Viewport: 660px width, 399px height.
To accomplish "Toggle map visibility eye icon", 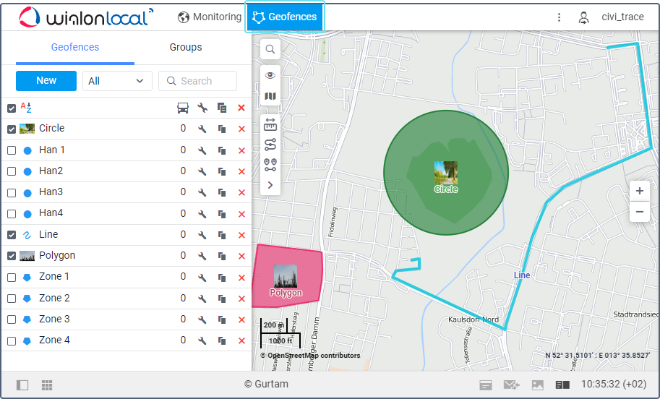I will (270, 75).
